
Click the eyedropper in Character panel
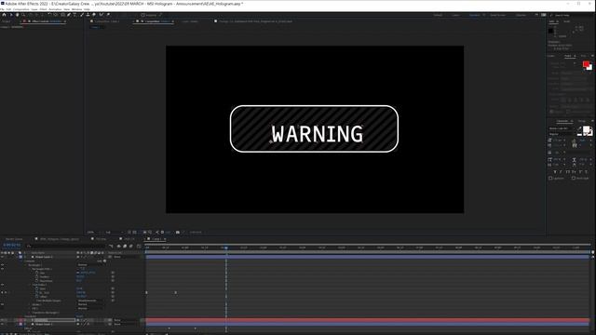pyautogui.click(x=579, y=129)
